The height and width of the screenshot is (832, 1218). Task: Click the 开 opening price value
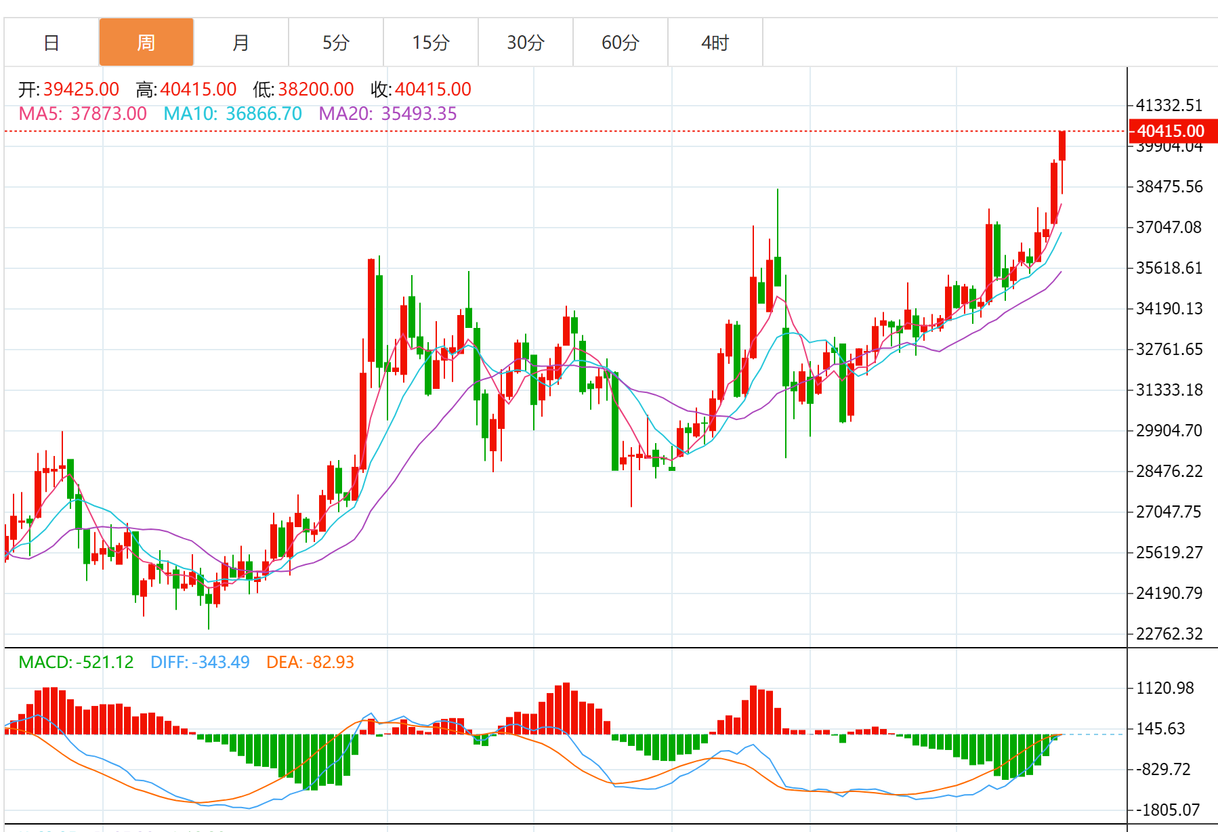point(81,89)
